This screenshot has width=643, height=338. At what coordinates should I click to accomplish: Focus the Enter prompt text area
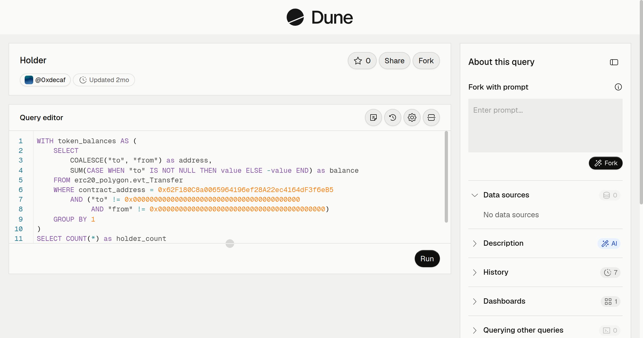coord(545,126)
